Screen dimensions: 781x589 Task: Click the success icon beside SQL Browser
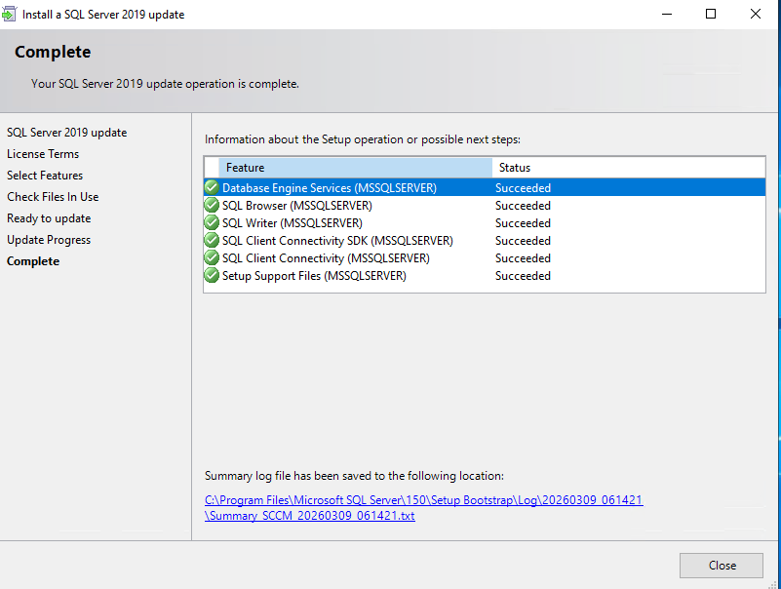pyautogui.click(x=212, y=205)
